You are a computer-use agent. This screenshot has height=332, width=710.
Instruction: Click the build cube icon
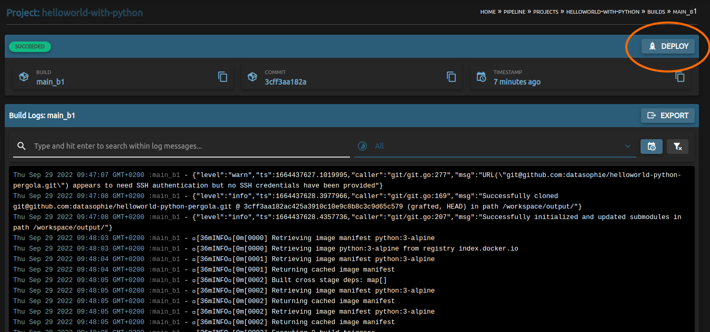pos(24,77)
